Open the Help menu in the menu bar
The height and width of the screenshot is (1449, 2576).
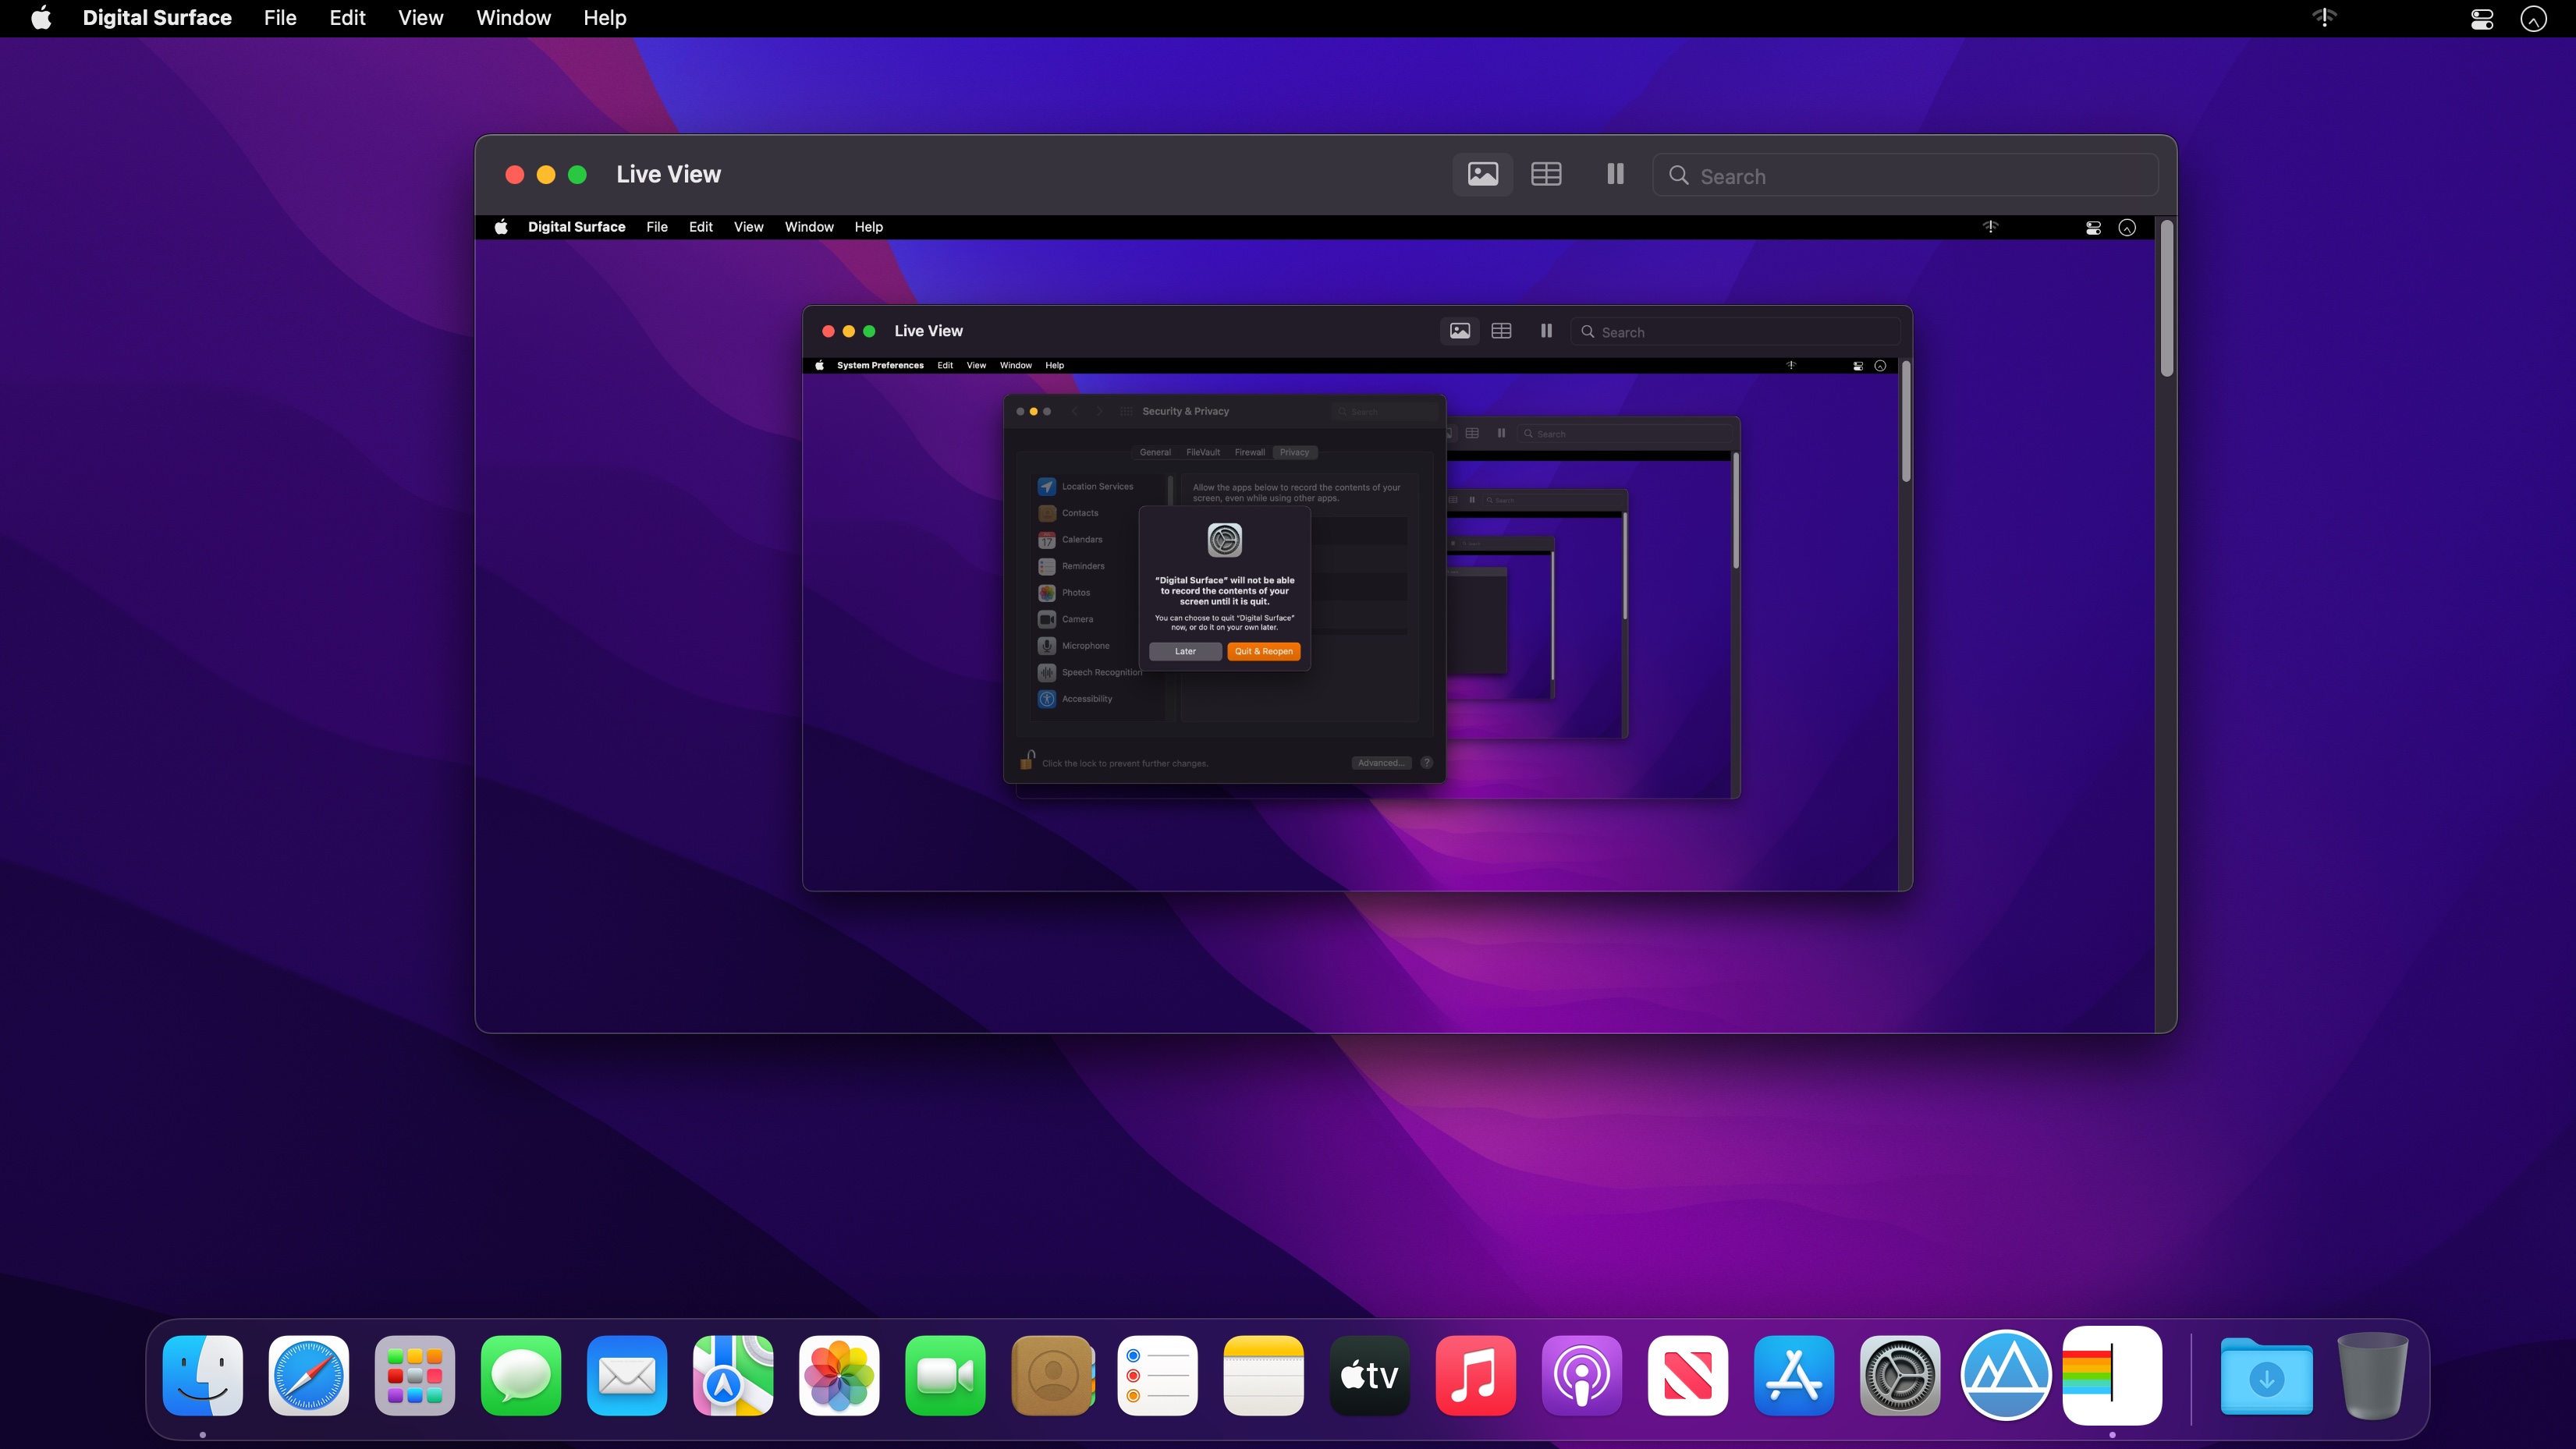tap(605, 18)
